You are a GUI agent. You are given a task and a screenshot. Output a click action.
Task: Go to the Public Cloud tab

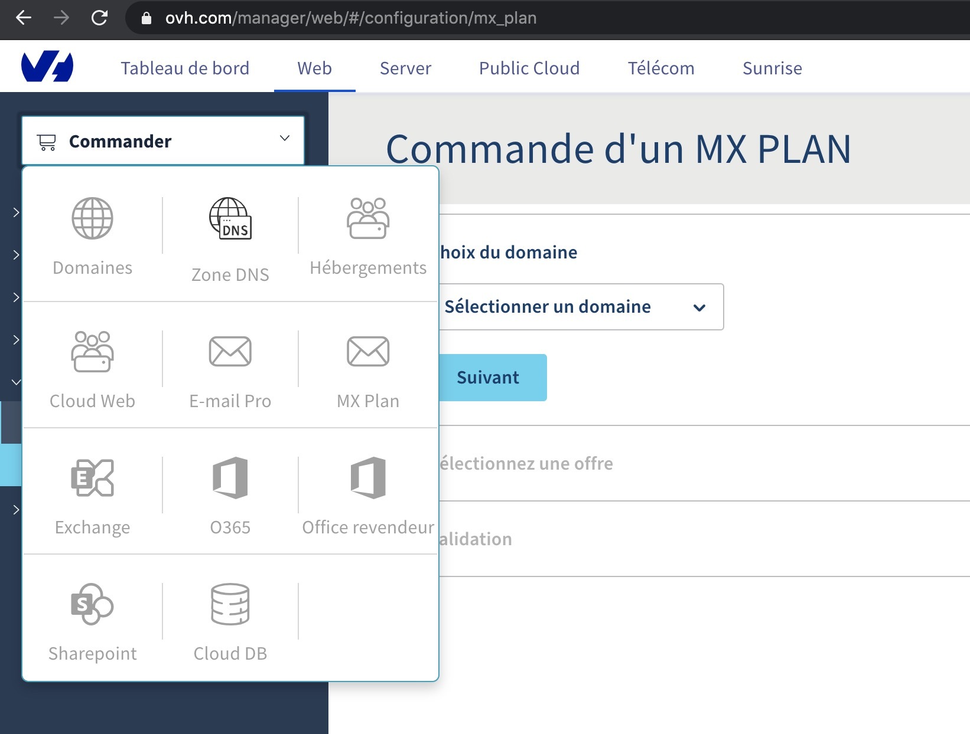529,68
